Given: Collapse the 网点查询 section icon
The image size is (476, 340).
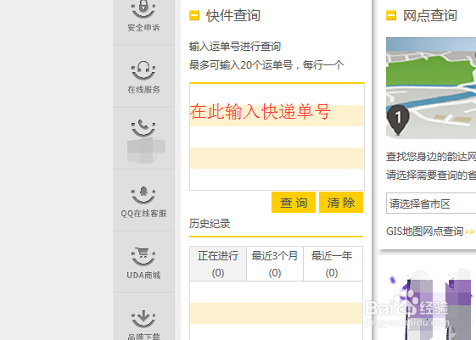Looking at the screenshot, I should pyautogui.click(x=391, y=15).
